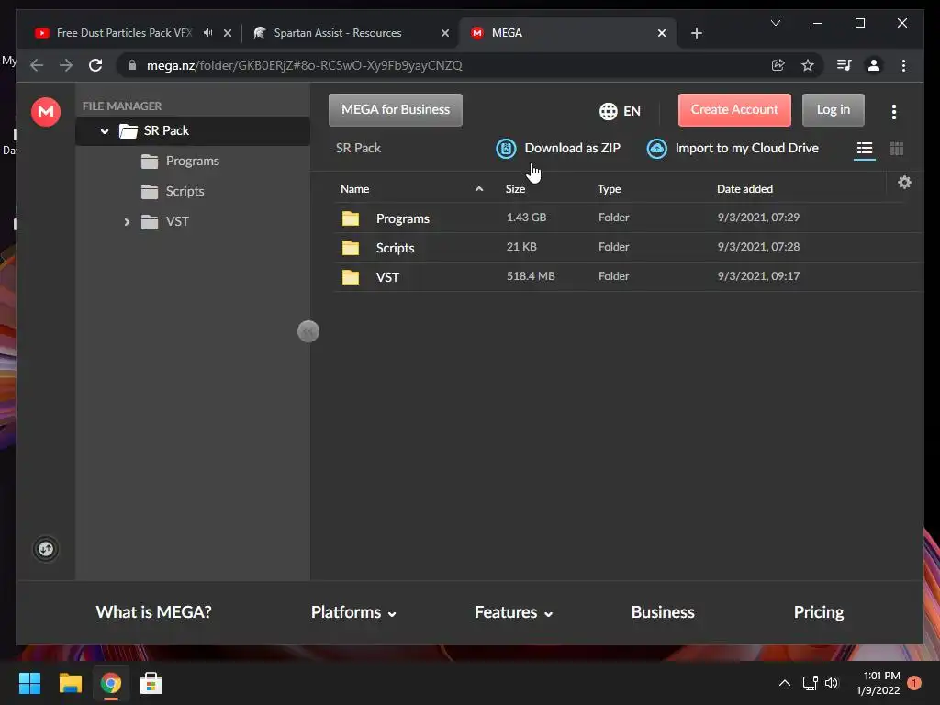
Task: Click the Create Account button
Action: coord(734,110)
